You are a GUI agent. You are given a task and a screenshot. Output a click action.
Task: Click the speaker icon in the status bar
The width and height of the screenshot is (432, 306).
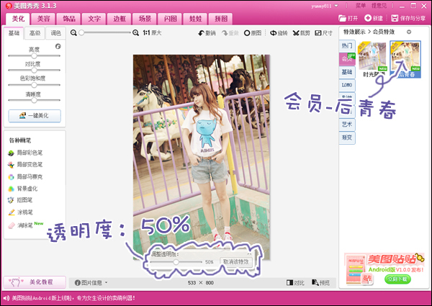coord(6,298)
